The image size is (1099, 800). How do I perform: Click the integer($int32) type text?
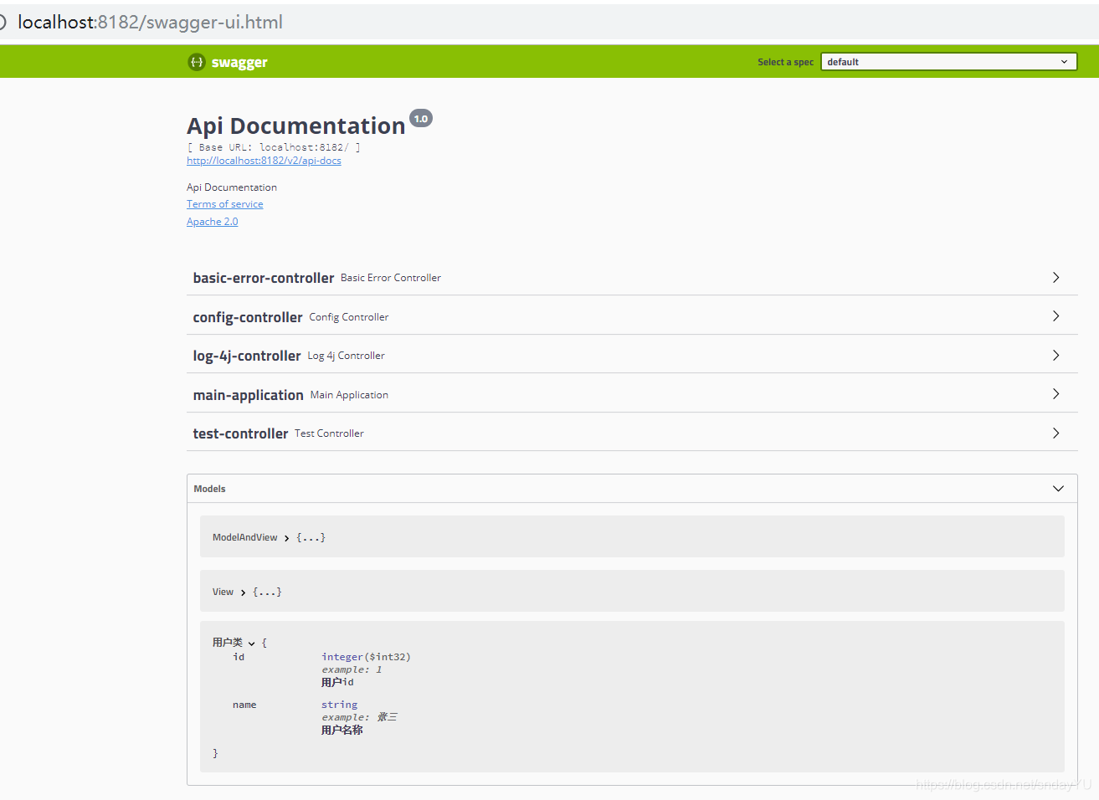[x=366, y=657]
